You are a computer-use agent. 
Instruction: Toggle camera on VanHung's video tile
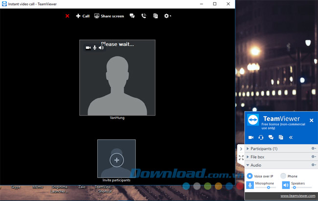[x=88, y=48]
